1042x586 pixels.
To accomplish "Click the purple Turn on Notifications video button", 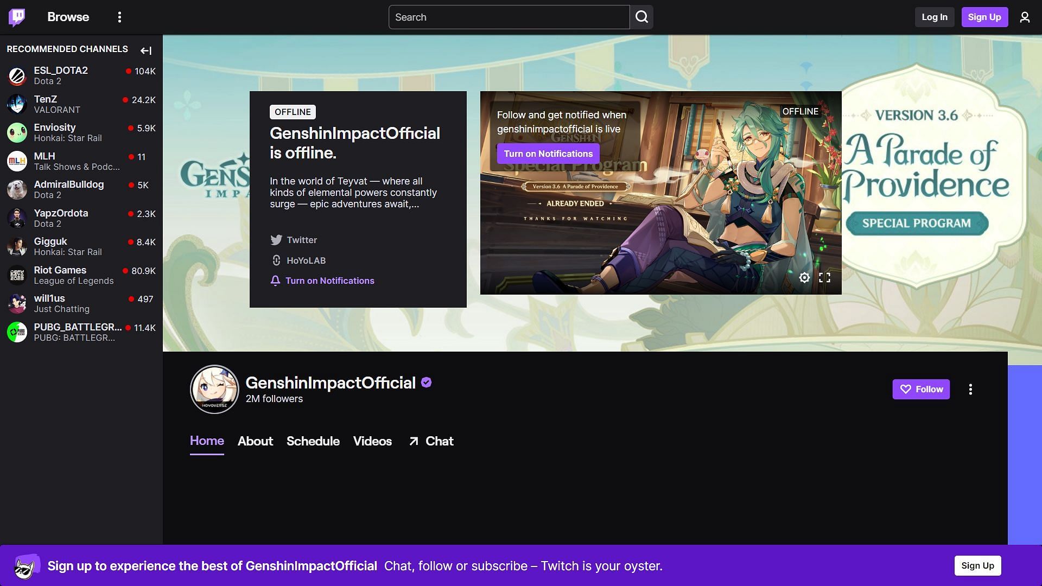I will point(548,154).
